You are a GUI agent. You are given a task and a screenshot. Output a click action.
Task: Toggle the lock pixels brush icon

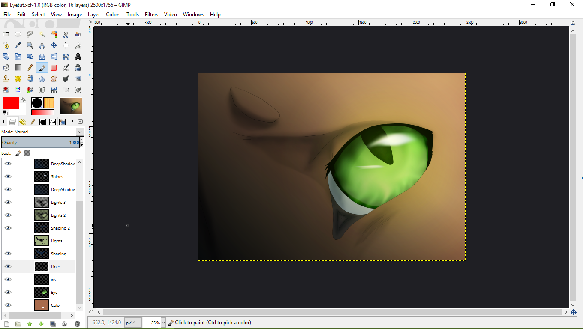point(18,153)
